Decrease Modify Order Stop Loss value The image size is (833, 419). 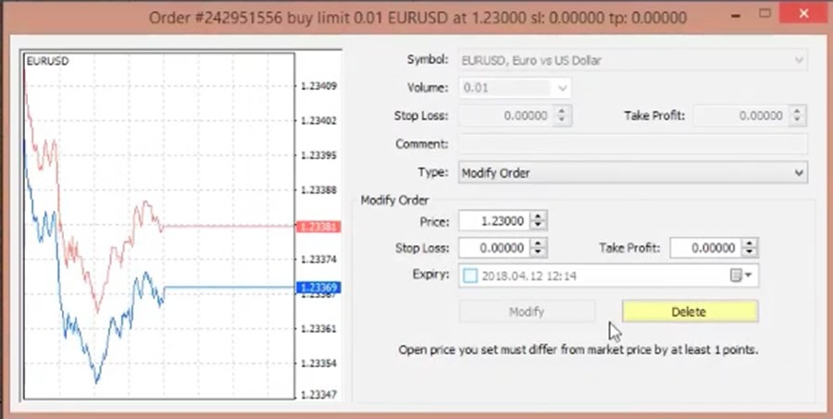tap(539, 253)
